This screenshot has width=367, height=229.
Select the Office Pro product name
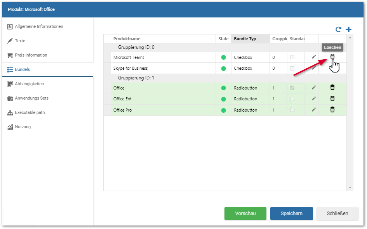pyautogui.click(x=122, y=110)
